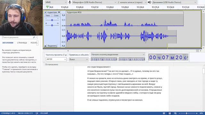Adjust the track gain slider knob
Viewport: 205px width, 115px height.
pos(52,20)
